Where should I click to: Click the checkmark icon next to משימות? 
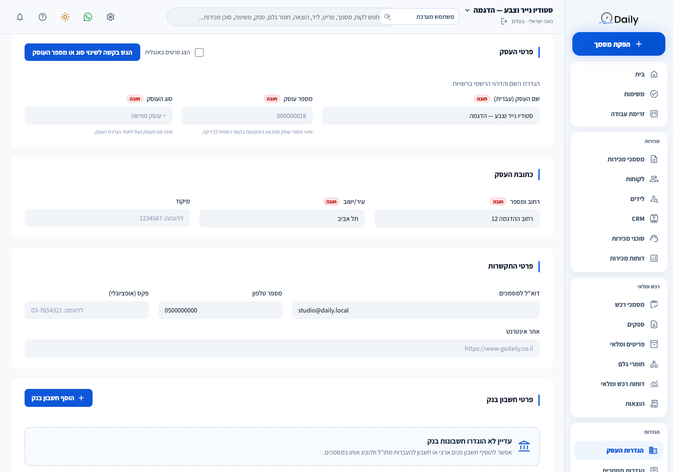[x=654, y=94]
